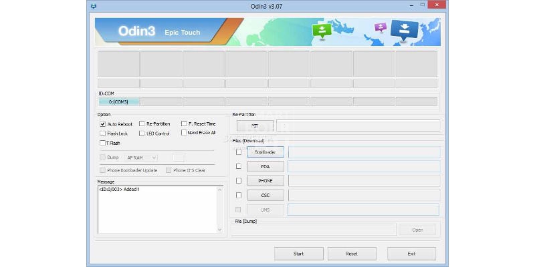This screenshot has width=535, height=267.
Task: Click the Odin3 app icon in title bar
Action: point(94,6)
